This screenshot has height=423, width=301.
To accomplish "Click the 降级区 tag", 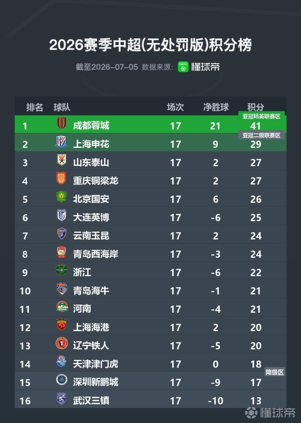I will [274, 372].
